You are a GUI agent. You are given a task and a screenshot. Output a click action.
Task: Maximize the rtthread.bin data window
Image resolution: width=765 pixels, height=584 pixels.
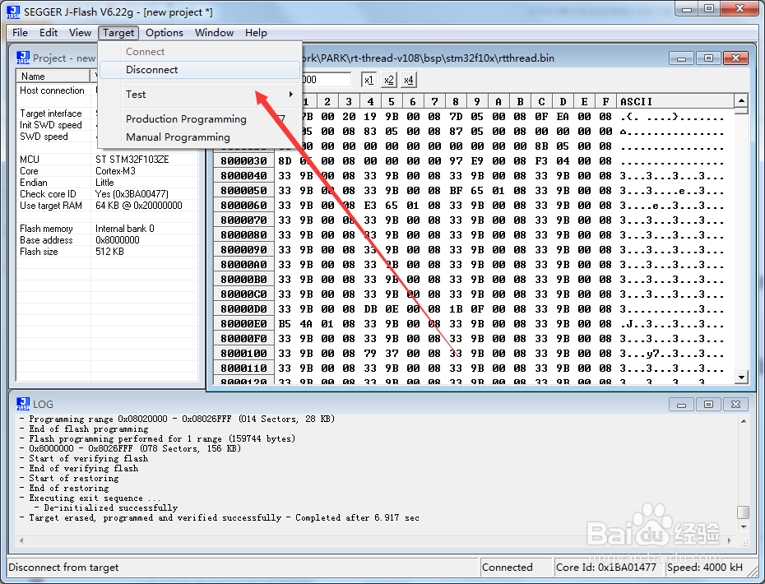[x=708, y=58]
